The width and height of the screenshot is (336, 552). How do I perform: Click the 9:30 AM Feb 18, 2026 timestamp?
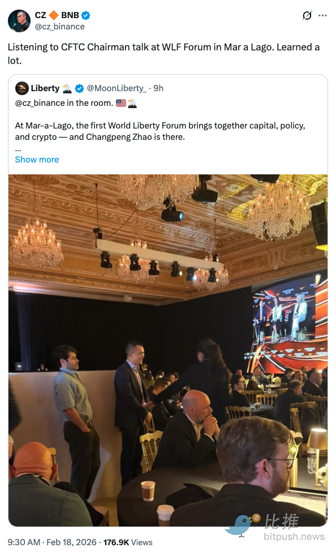(52, 542)
